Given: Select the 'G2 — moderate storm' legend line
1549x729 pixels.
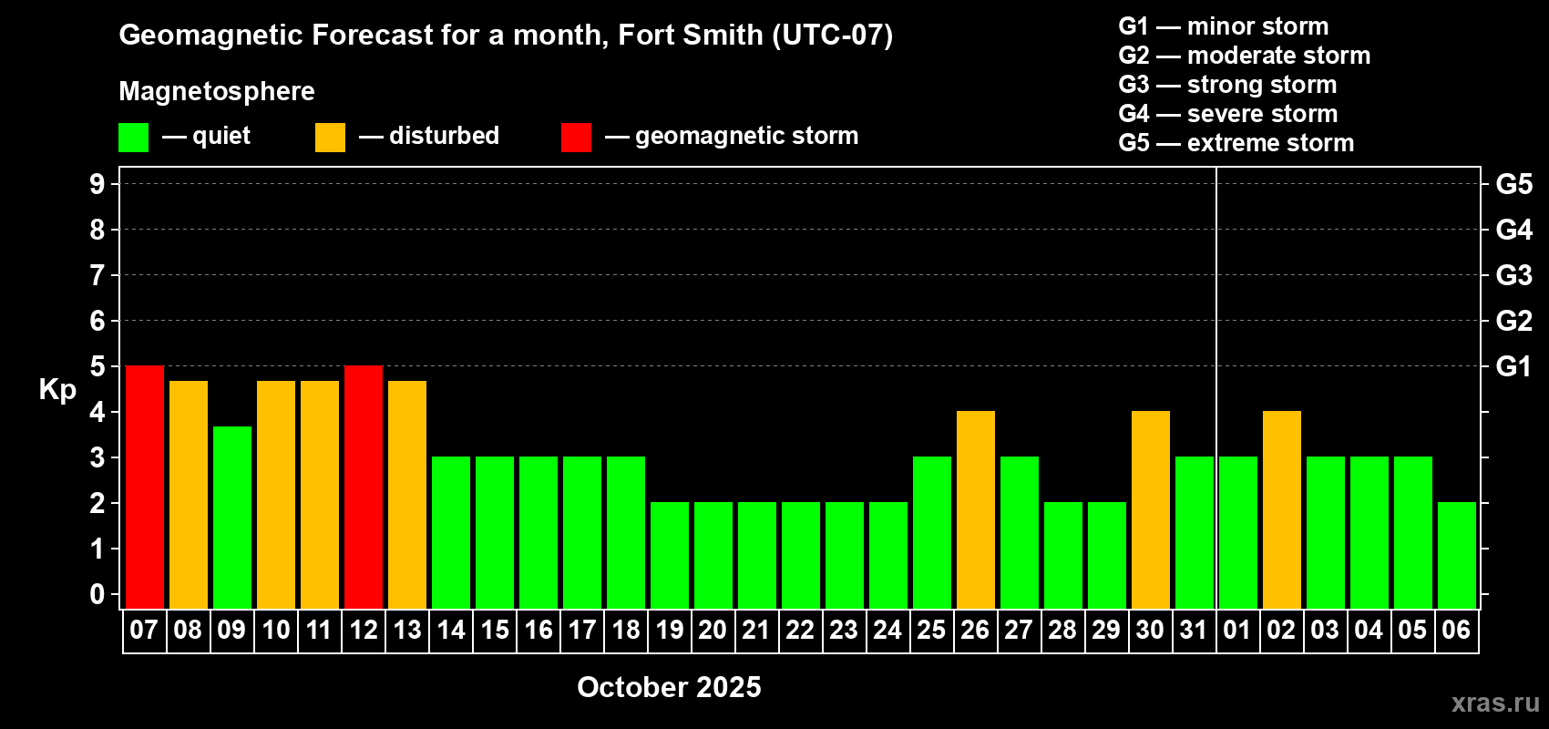Looking at the screenshot, I should [x=1245, y=56].
